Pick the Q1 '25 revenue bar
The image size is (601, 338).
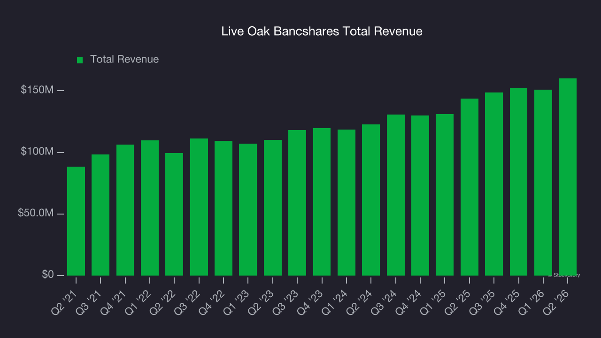click(x=445, y=195)
